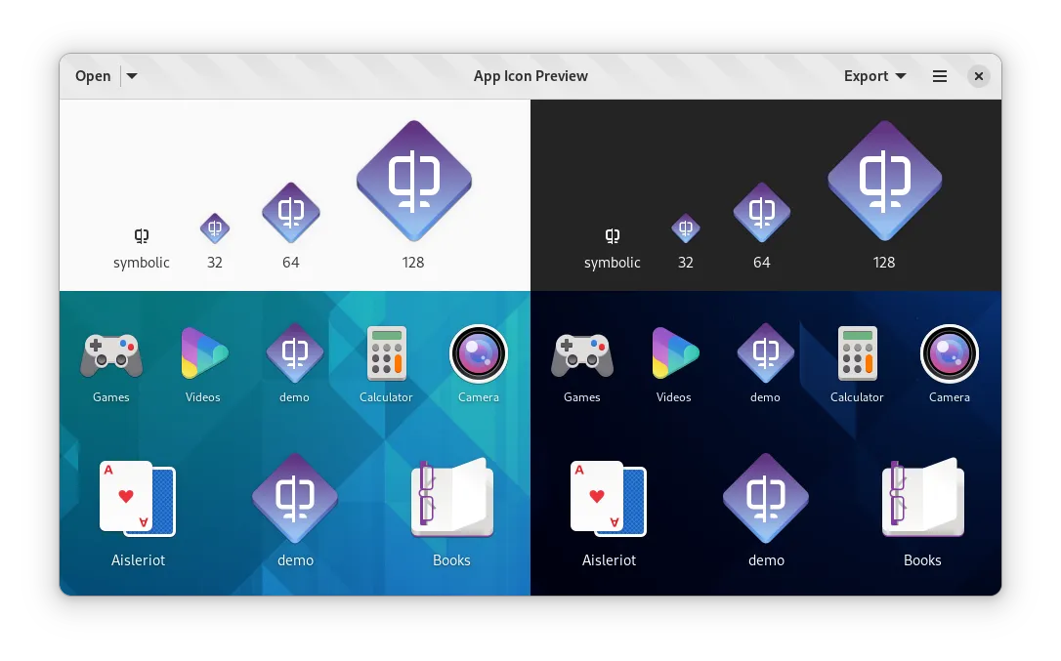This screenshot has width=1061, height=661.
Task: Click the Videos icon on light side
Action: 203,353
